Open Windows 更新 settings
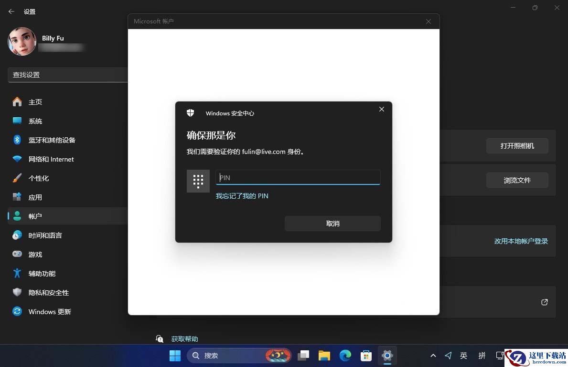The height and width of the screenshot is (367, 568). (x=68, y=312)
